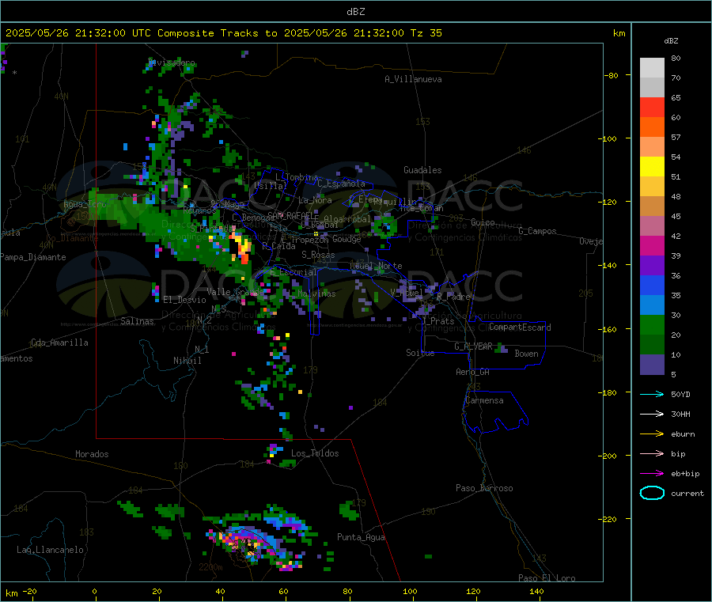Click the 51 dBZ yellow color swatch

click(x=652, y=167)
